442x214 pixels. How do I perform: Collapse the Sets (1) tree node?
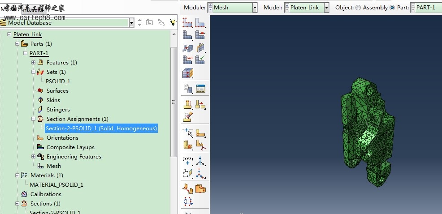coord(33,72)
